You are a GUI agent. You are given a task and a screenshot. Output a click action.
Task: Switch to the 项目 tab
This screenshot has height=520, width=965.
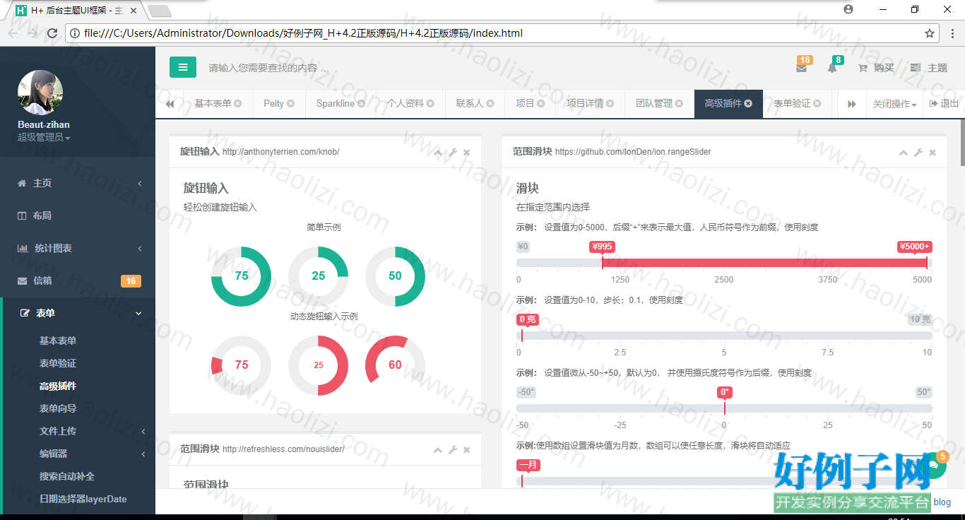tap(525, 103)
